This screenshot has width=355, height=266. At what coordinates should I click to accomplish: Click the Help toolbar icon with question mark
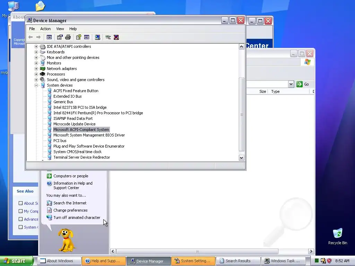(79, 37)
